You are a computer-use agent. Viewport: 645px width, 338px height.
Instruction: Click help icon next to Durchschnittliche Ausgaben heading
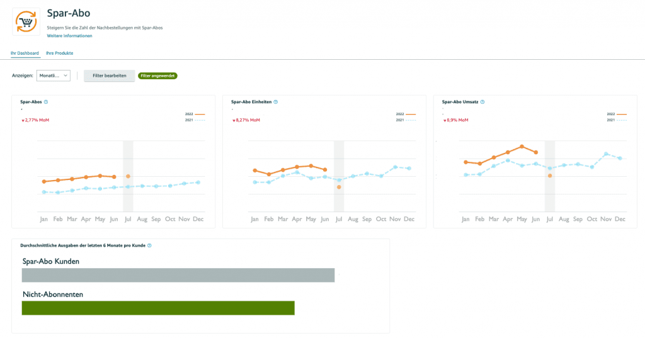pos(149,245)
